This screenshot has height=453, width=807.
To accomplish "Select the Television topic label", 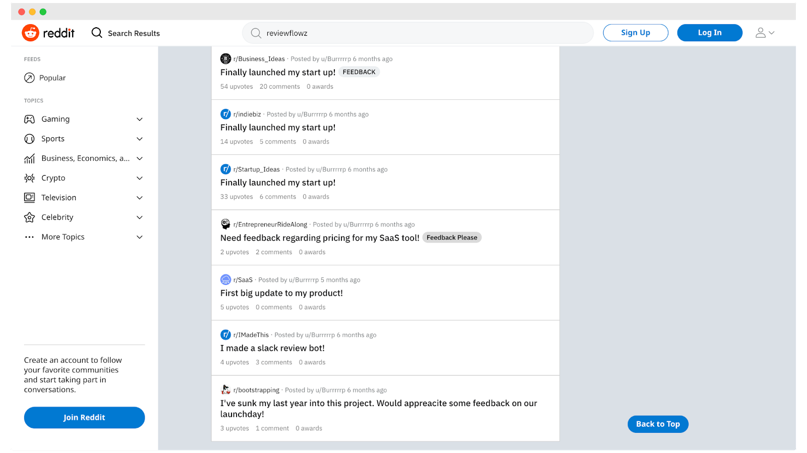I will (x=59, y=198).
